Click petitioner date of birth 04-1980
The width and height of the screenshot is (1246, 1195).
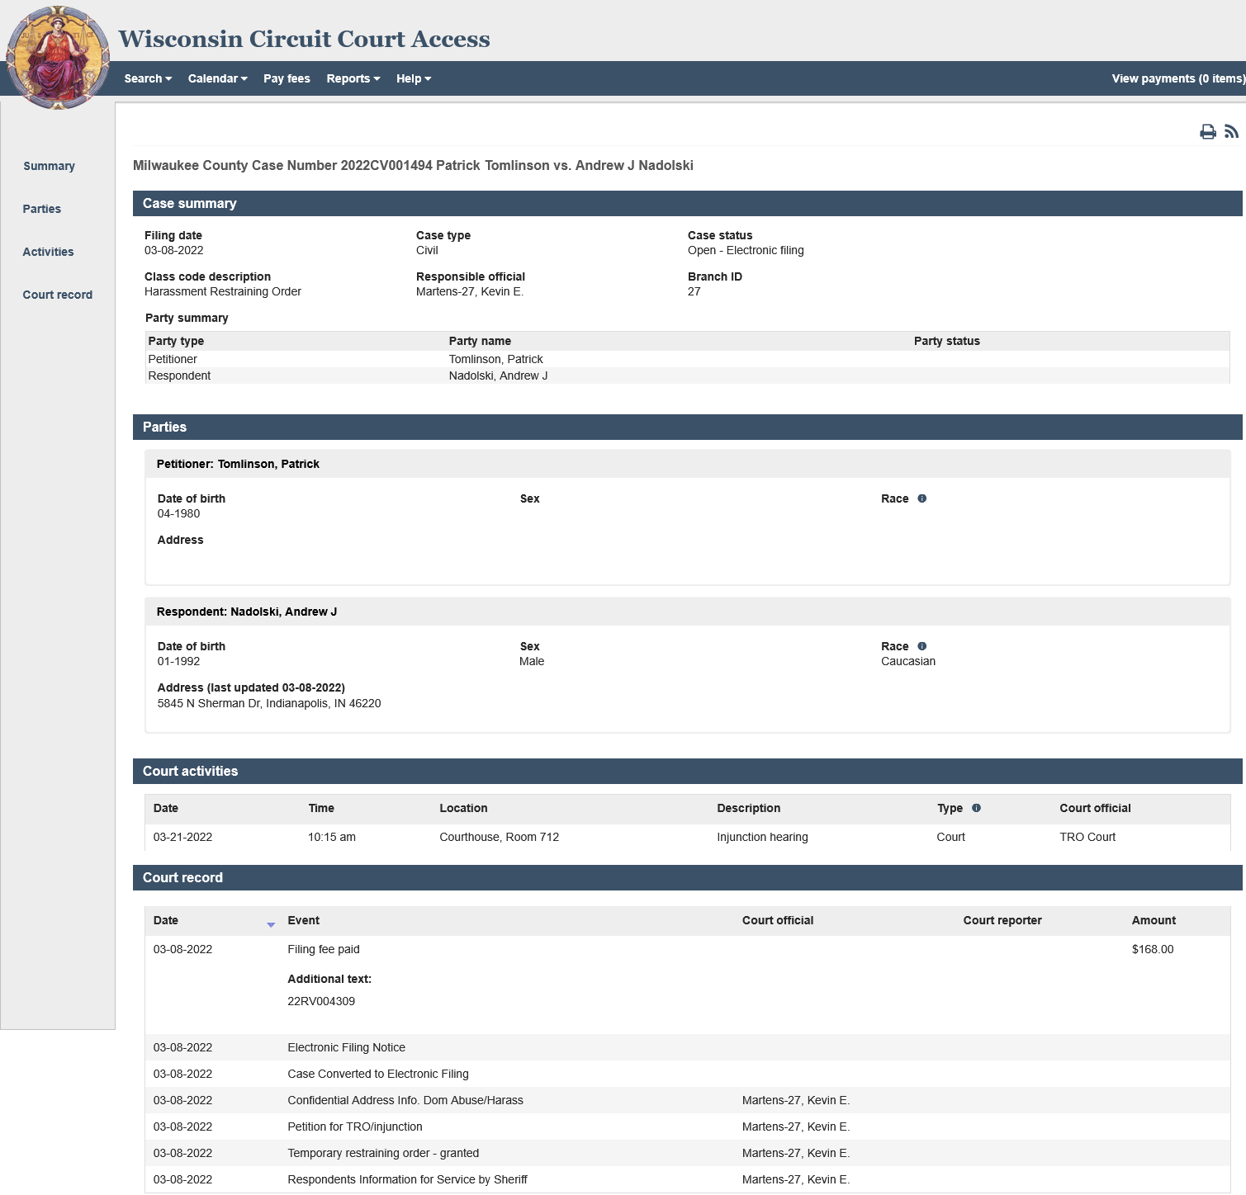[x=178, y=513]
